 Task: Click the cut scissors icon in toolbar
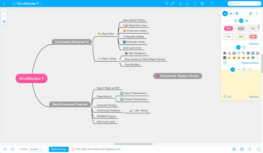coord(180,3)
